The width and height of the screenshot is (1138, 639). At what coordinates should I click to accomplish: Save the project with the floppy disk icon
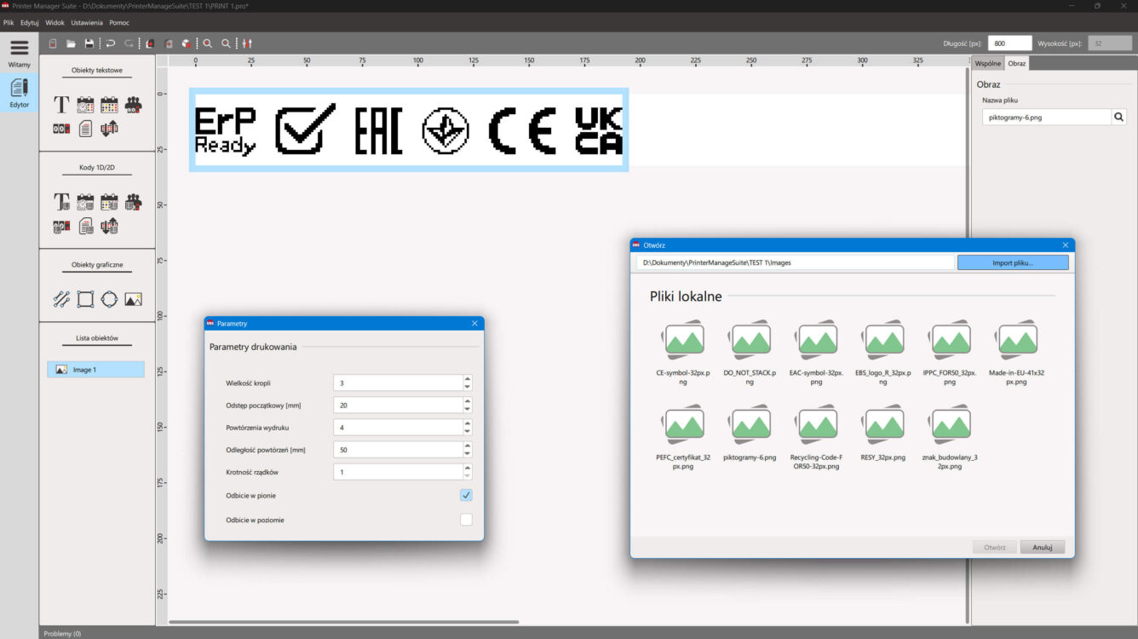89,43
